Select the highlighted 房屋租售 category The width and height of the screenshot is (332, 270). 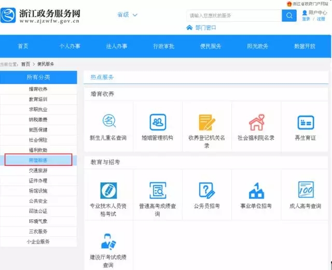(x=38, y=160)
